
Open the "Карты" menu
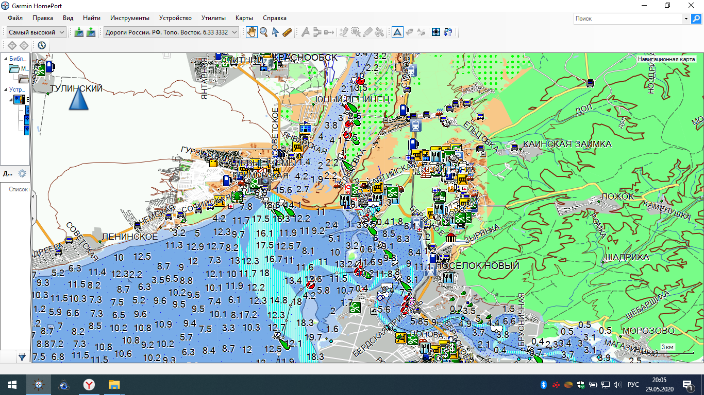(x=244, y=18)
